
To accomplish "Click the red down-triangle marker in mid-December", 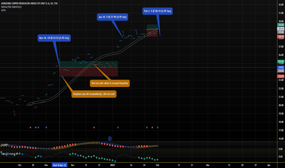I will (x=94, y=128).
